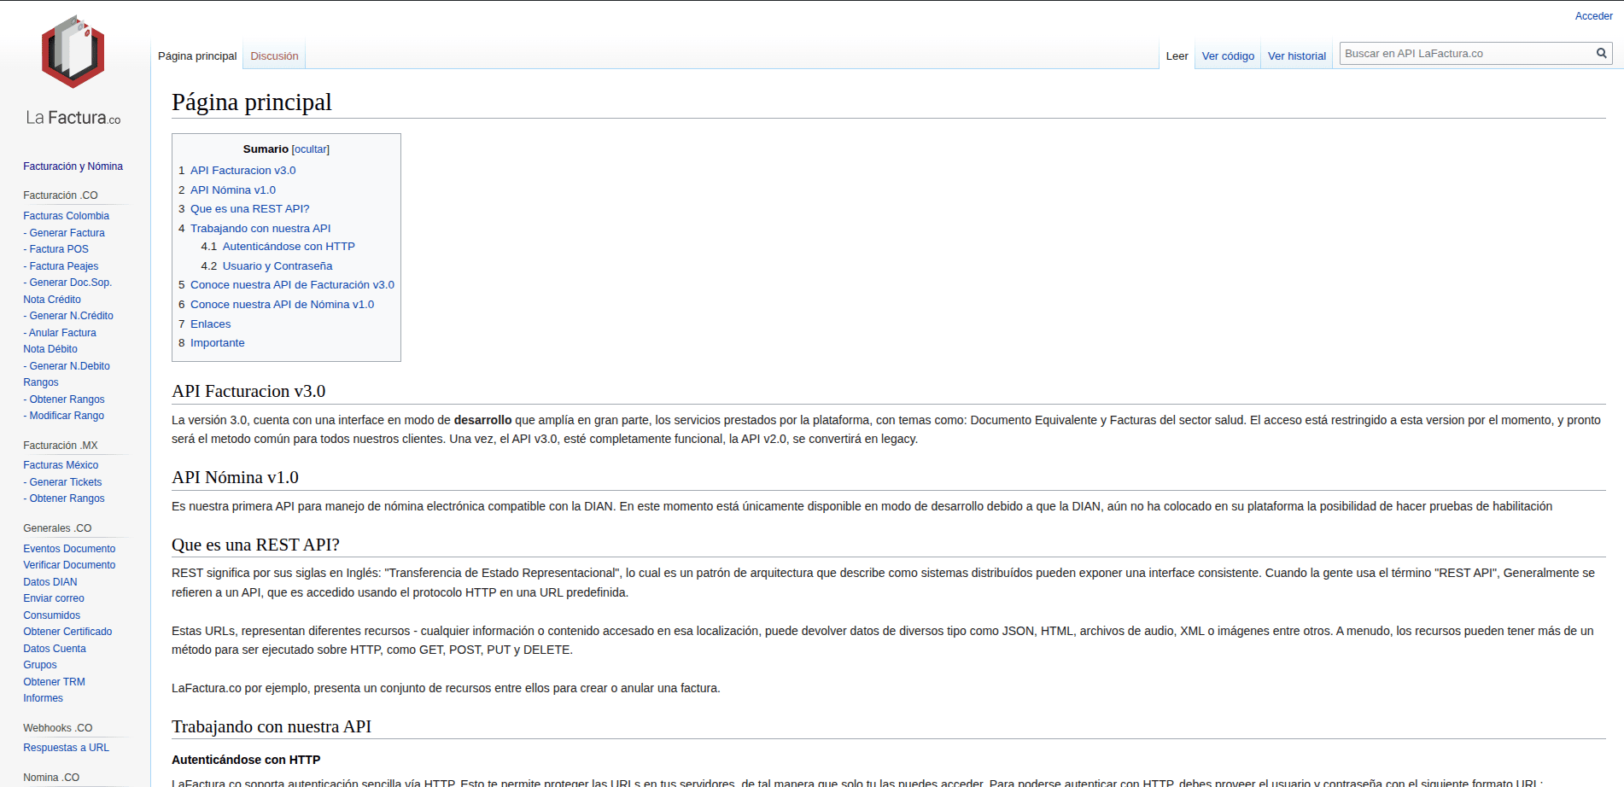Open Obtener Rangos under Facturación .CO
Image resolution: width=1624 pixels, height=787 pixels.
(64, 399)
